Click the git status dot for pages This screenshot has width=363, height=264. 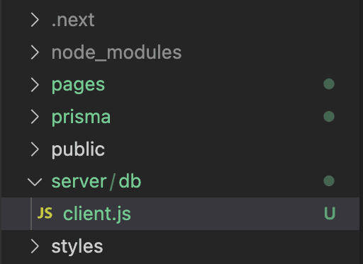pos(329,84)
